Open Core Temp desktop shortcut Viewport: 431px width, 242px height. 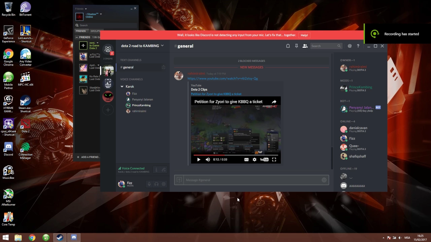click(x=8, y=219)
